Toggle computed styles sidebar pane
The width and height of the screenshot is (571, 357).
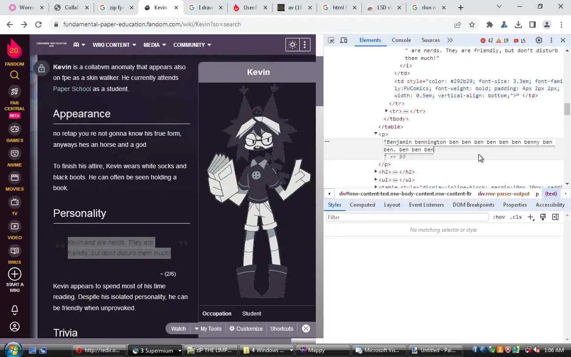(555, 217)
